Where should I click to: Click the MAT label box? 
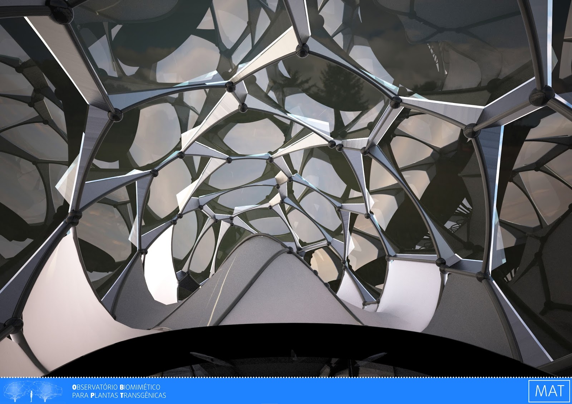pos(549,390)
